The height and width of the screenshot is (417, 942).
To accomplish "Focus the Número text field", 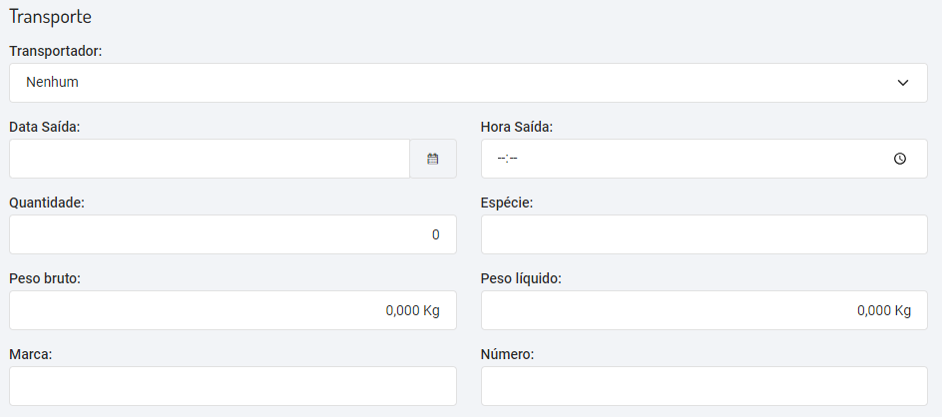I will coord(704,386).
